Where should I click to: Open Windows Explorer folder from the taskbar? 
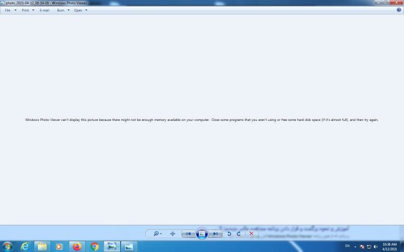[x=42, y=246]
